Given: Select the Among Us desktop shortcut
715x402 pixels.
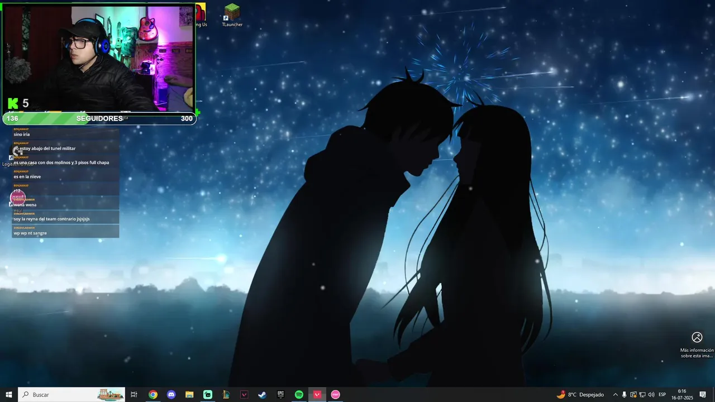Looking at the screenshot, I should tap(201, 15).
